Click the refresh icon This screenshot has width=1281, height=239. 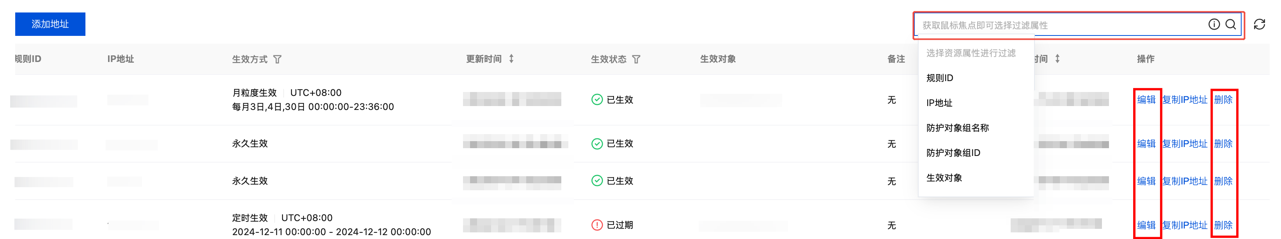[1259, 24]
